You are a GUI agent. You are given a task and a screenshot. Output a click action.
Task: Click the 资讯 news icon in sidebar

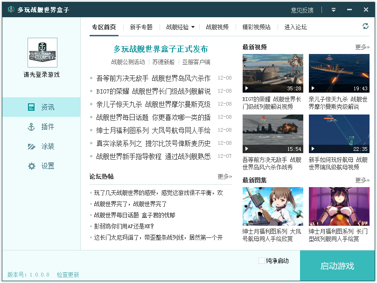click(31, 107)
